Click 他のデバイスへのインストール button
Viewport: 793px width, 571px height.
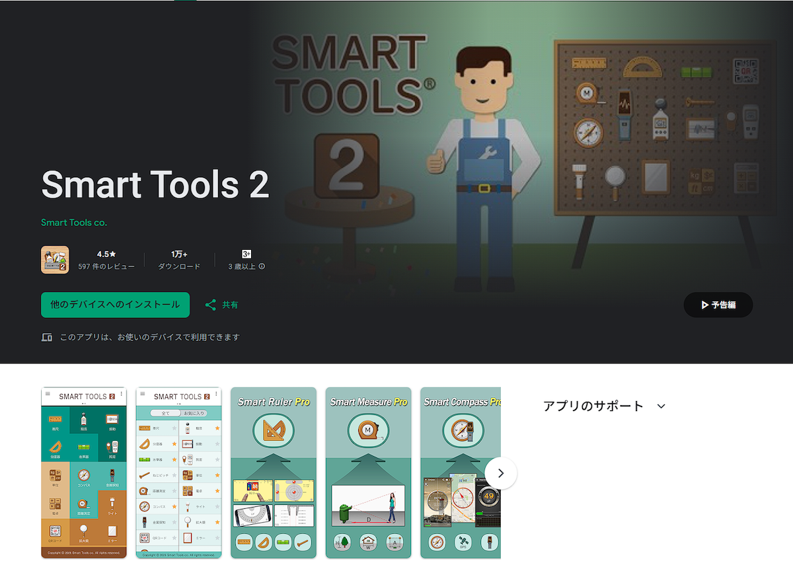[115, 305]
